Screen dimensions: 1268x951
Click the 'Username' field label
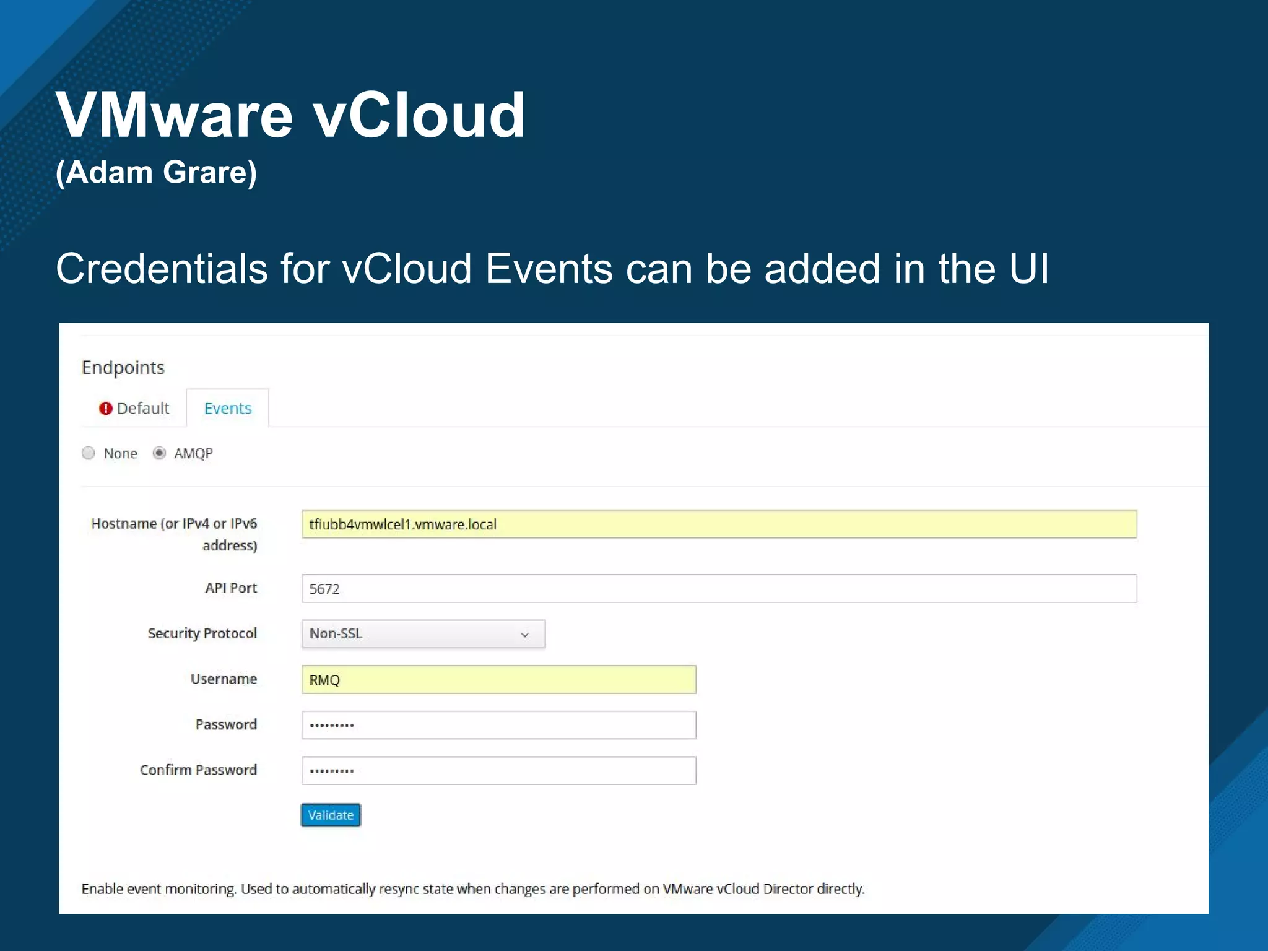(224, 679)
